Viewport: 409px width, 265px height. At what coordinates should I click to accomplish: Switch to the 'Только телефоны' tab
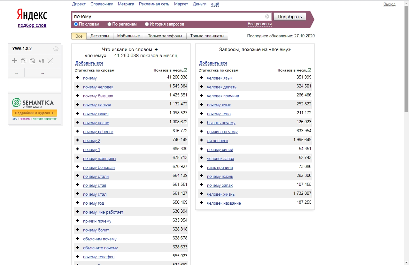165,36
